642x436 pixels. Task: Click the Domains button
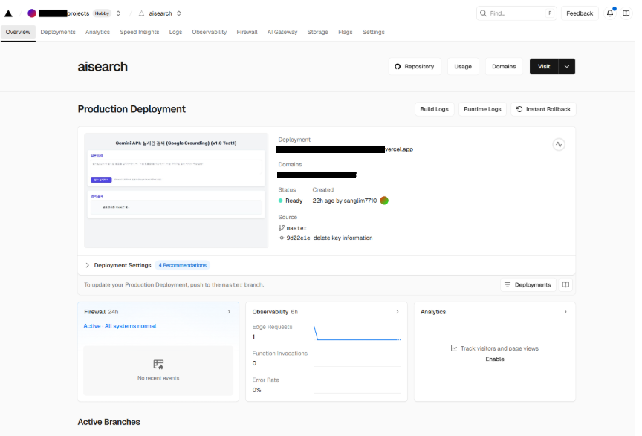click(504, 66)
